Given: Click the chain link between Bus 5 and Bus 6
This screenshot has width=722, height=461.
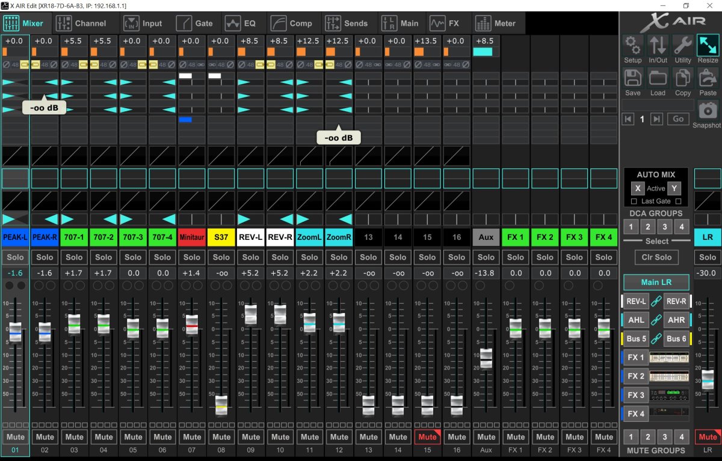Looking at the screenshot, I should (x=657, y=339).
